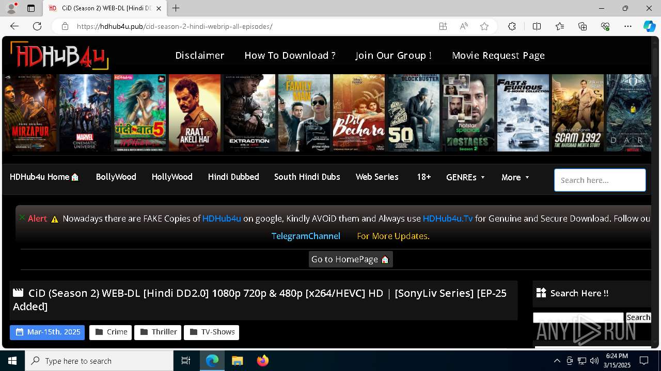The height and width of the screenshot is (371, 661).
Task: Open the Crime category tag
Action: (111, 332)
